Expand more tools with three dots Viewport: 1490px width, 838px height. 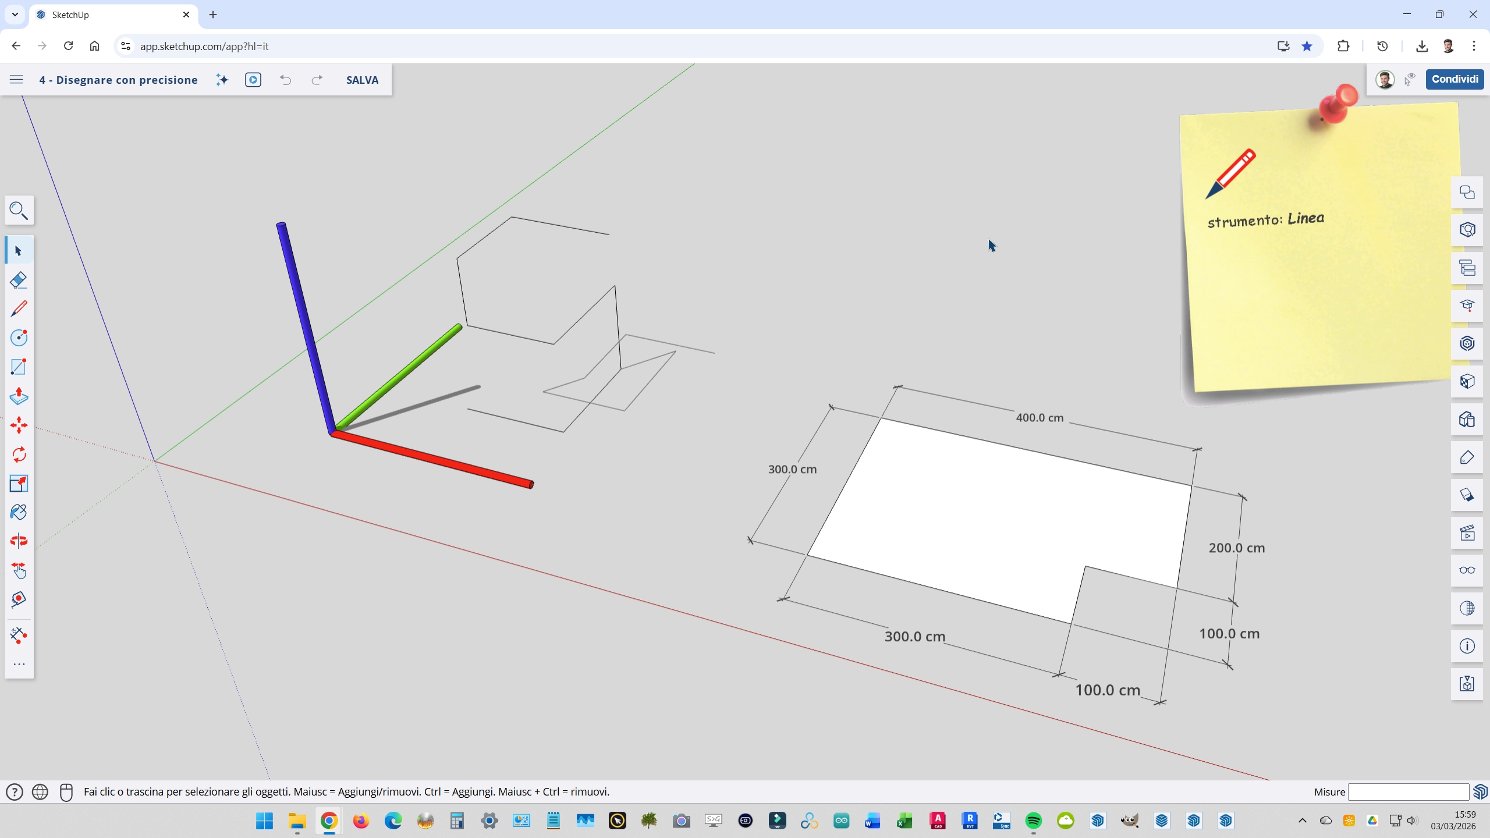pyautogui.click(x=19, y=664)
